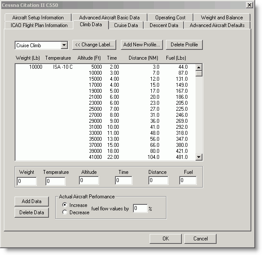This screenshot has width=262, height=255.
Task: Open the Descent Data tab
Action: click(x=164, y=25)
